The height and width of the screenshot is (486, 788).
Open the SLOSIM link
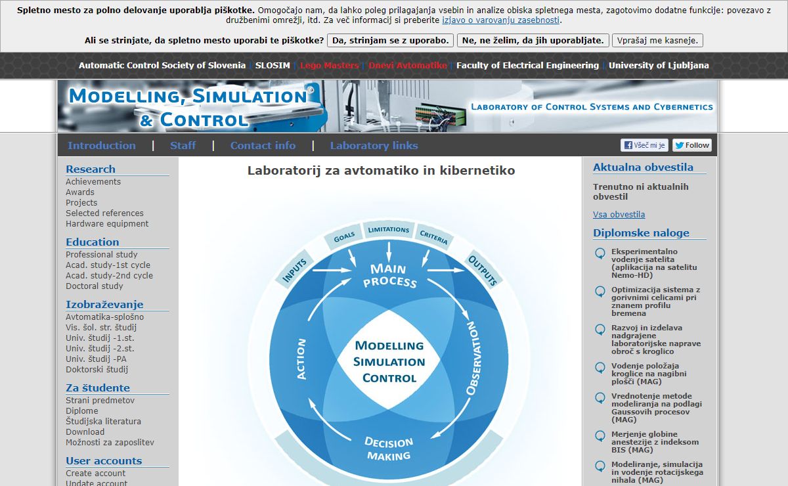[x=273, y=65]
